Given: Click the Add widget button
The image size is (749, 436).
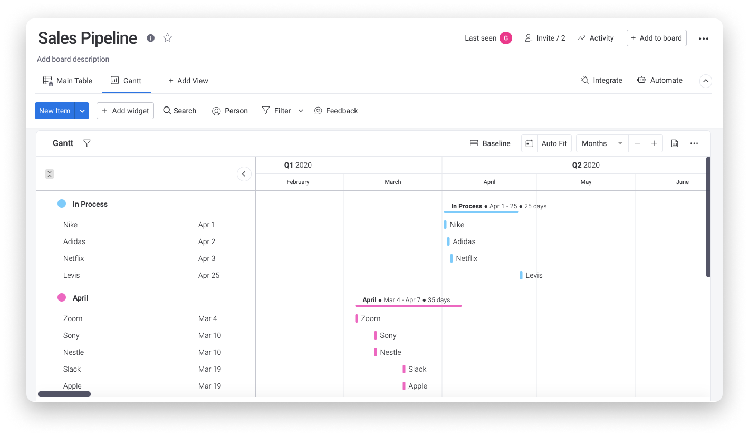Looking at the screenshot, I should pos(125,111).
